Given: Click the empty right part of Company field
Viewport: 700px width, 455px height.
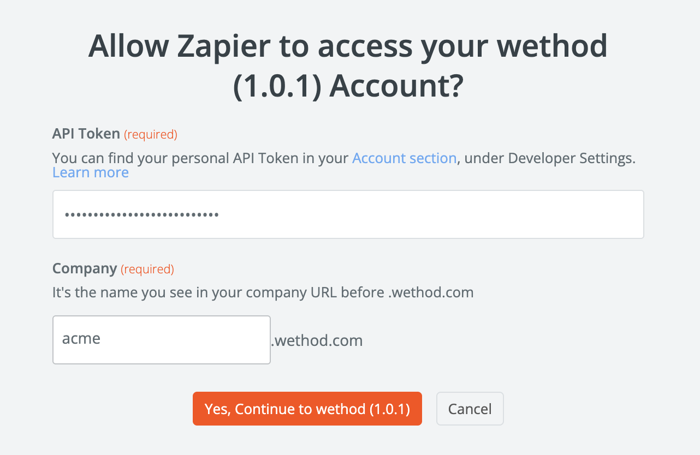Looking at the screenshot, I should 218,339.
